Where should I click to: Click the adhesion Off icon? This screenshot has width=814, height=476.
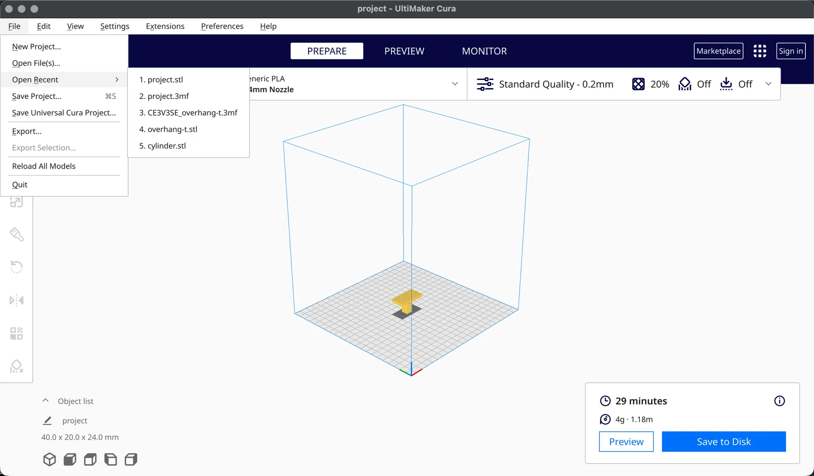[726, 84]
